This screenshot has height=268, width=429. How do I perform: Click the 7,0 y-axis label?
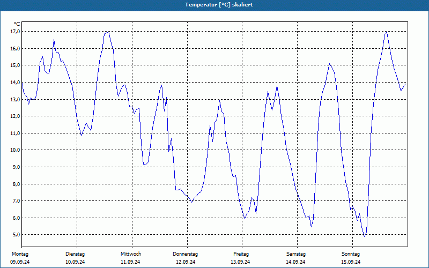[x=17, y=201]
